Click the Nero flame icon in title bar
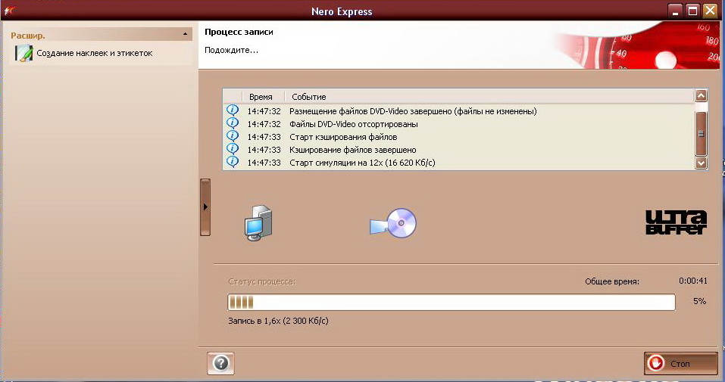This screenshot has height=382, width=725. (x=9, y=11)
